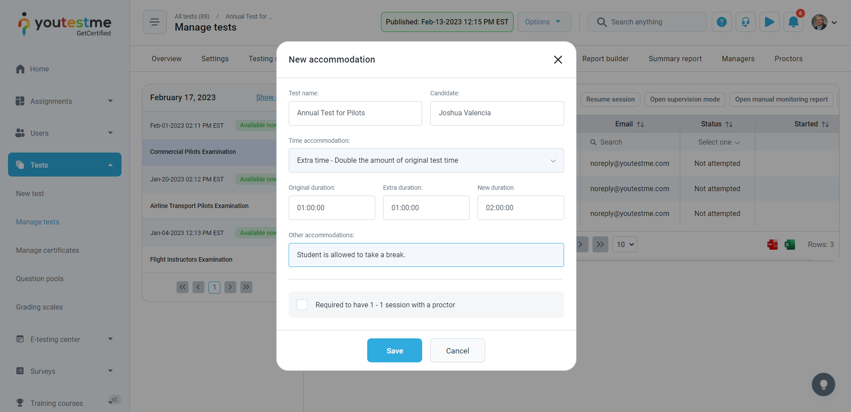This screenshot has width=851, height=412.
Task: Export table using the PDF icon
Action: (x=773, y=244)
